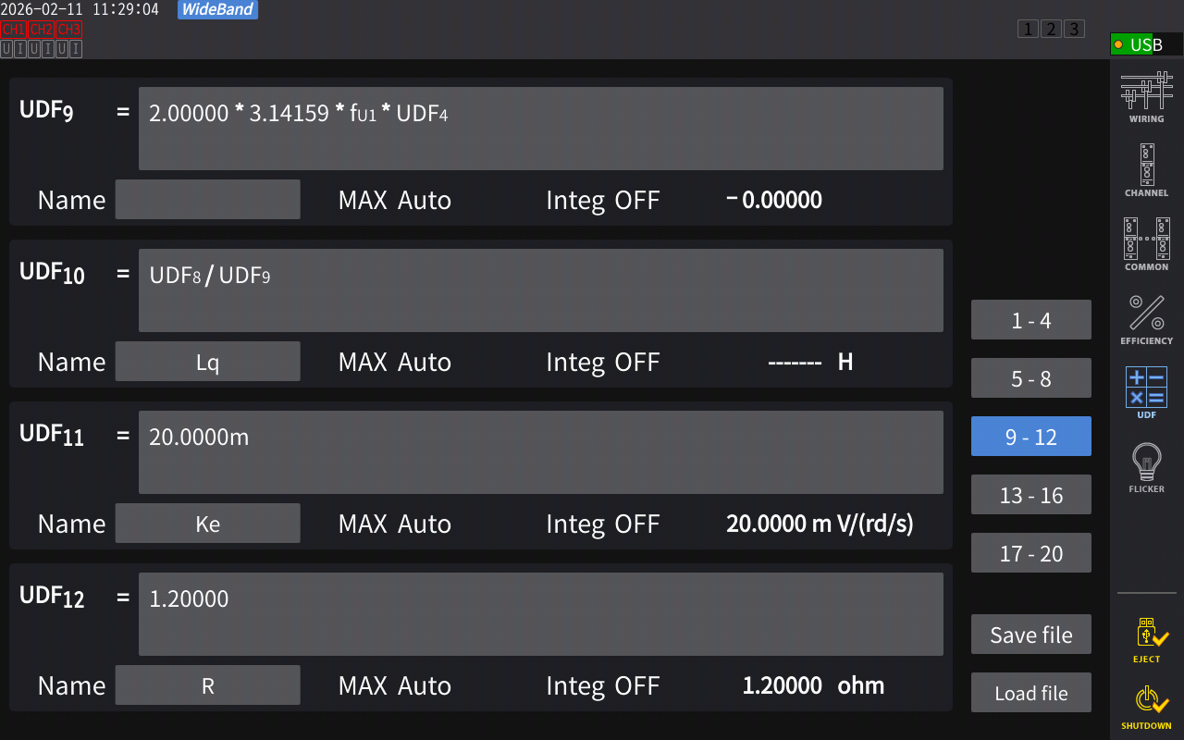Click the Load file button
The width and height of the screenshot is (1184, 740).
click(x=1030, y=693)
